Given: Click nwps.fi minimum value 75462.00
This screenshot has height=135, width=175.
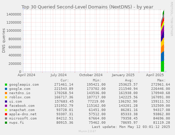Looking at the screenshot, I should [x=97, y=123].
